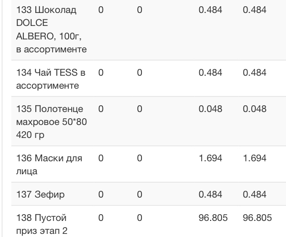Click the second 0.484 value in the Шоколад row
The image size is (286, 237).
[x=254, y=10]
